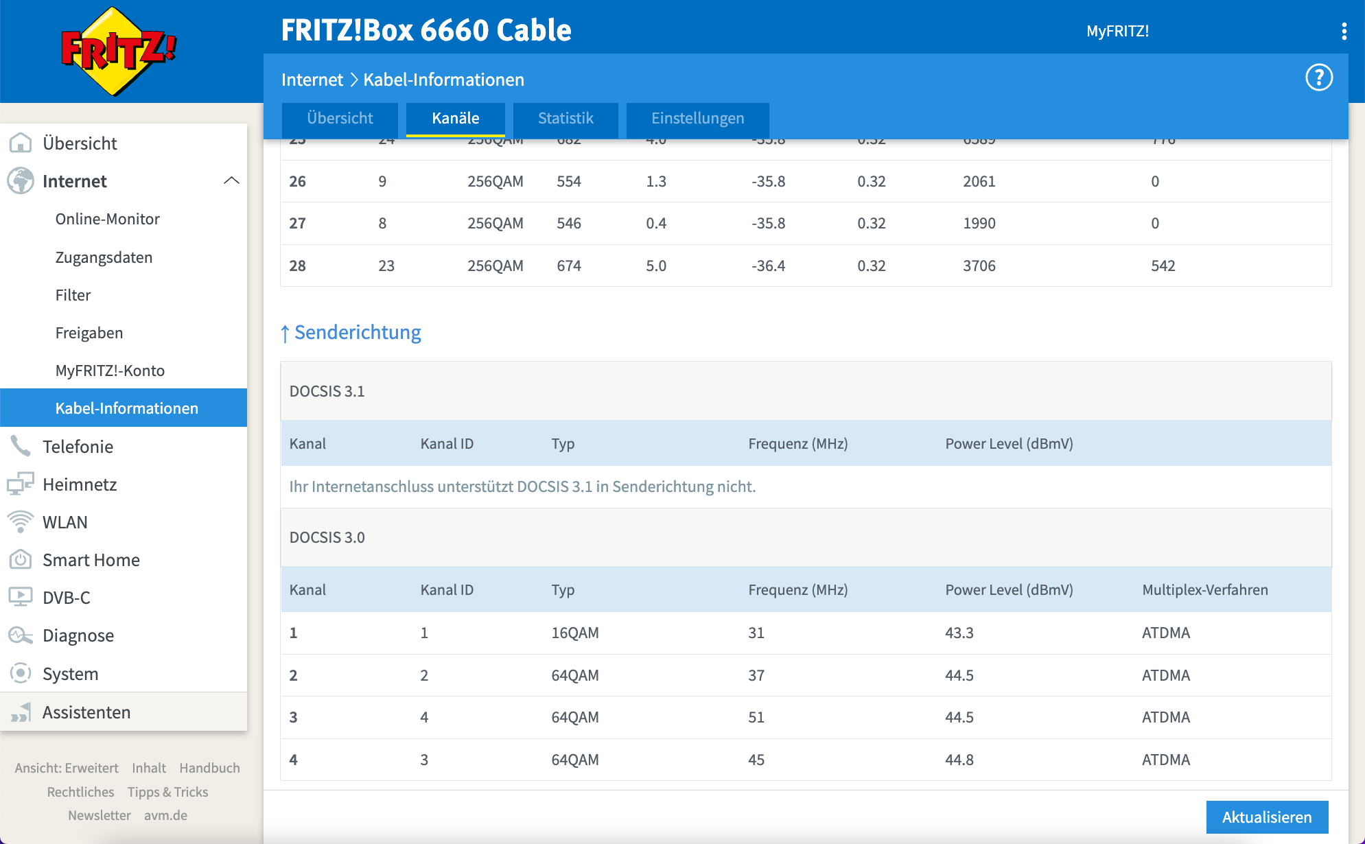Click frequency value 674 in row 28
The image size is (1365, 844).
pyautogui.click(x=569, y=266)
